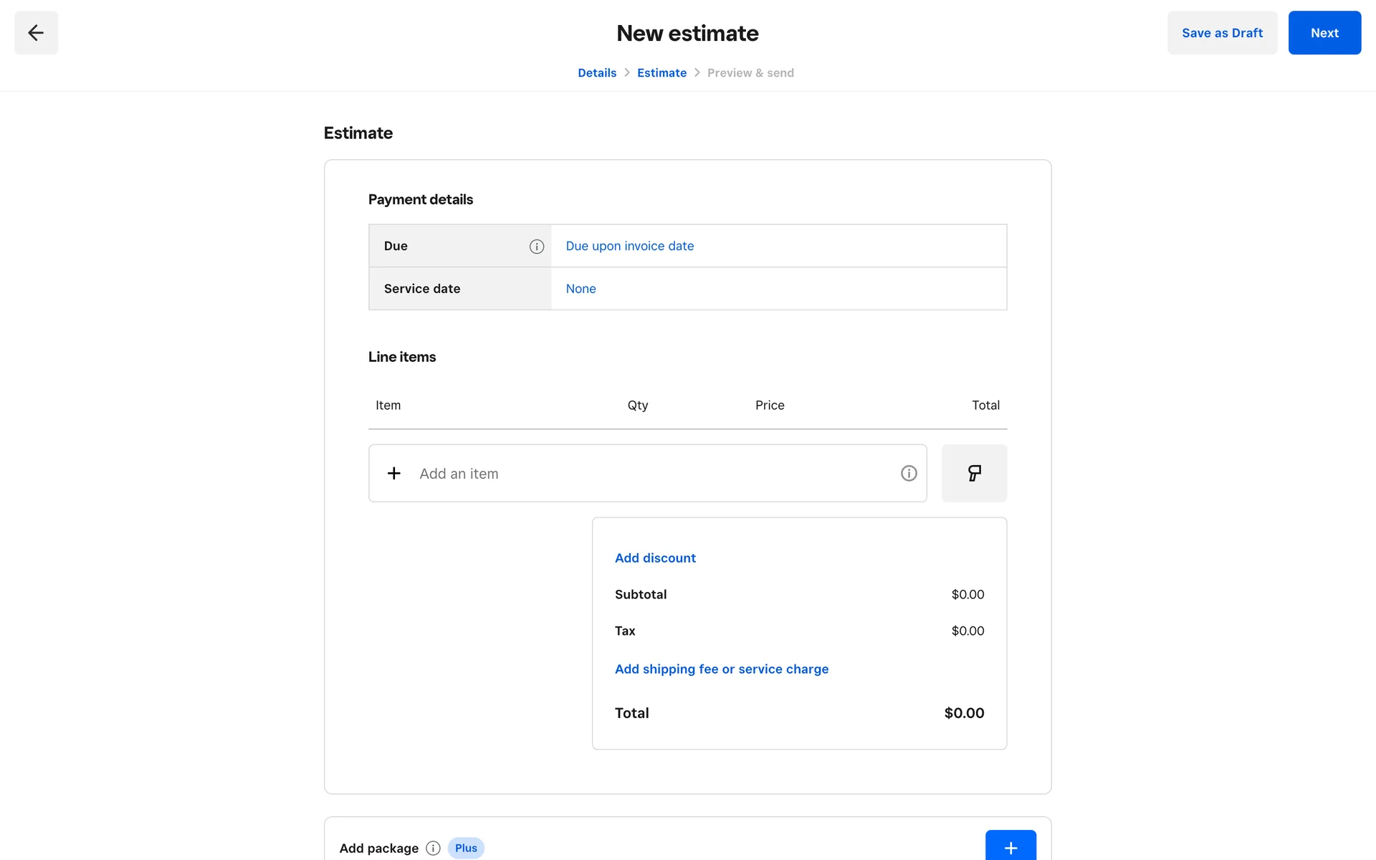
Task: Open the Due upon invoice date option
Action: click(630, 246)
